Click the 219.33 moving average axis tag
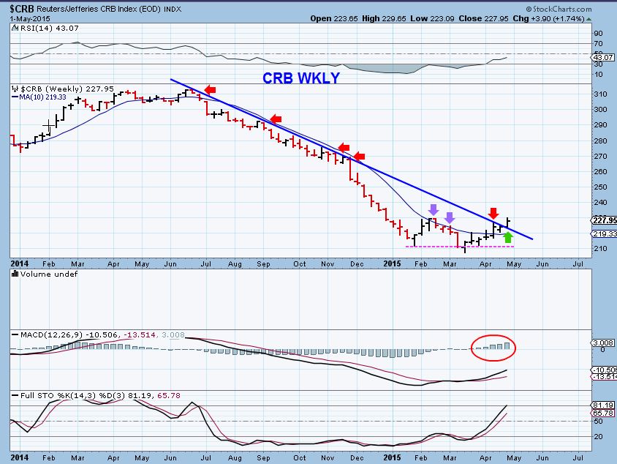Screen dimensions: 617x464 (x=605, y=234)
